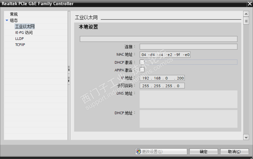Click the IP 地址 field

pyautogui.click(x=162, y=78)
